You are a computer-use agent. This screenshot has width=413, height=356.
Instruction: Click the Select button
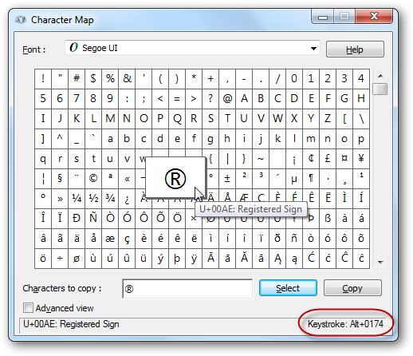pos(288,288)
